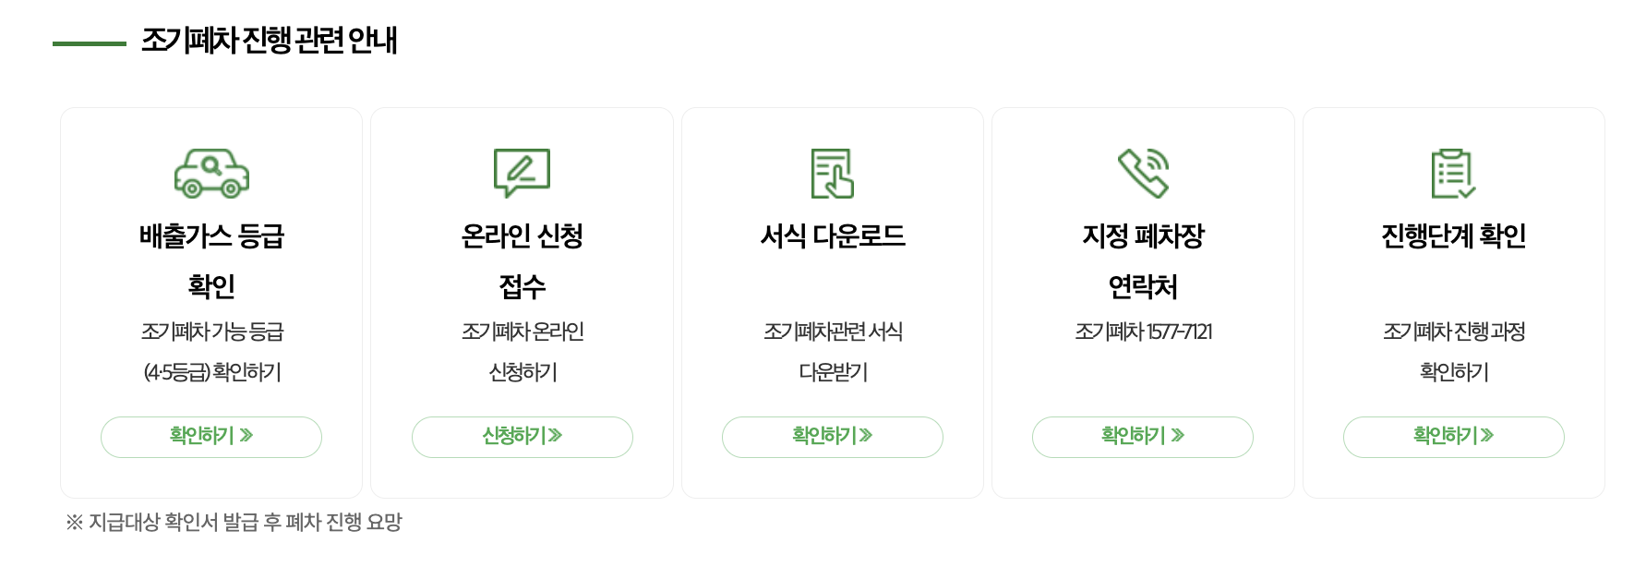The height and width of the screenshot is (567, 1634).
Task: Click 확인하기 under 지정 폐차장 연락처
Action: coord(1144,437)
